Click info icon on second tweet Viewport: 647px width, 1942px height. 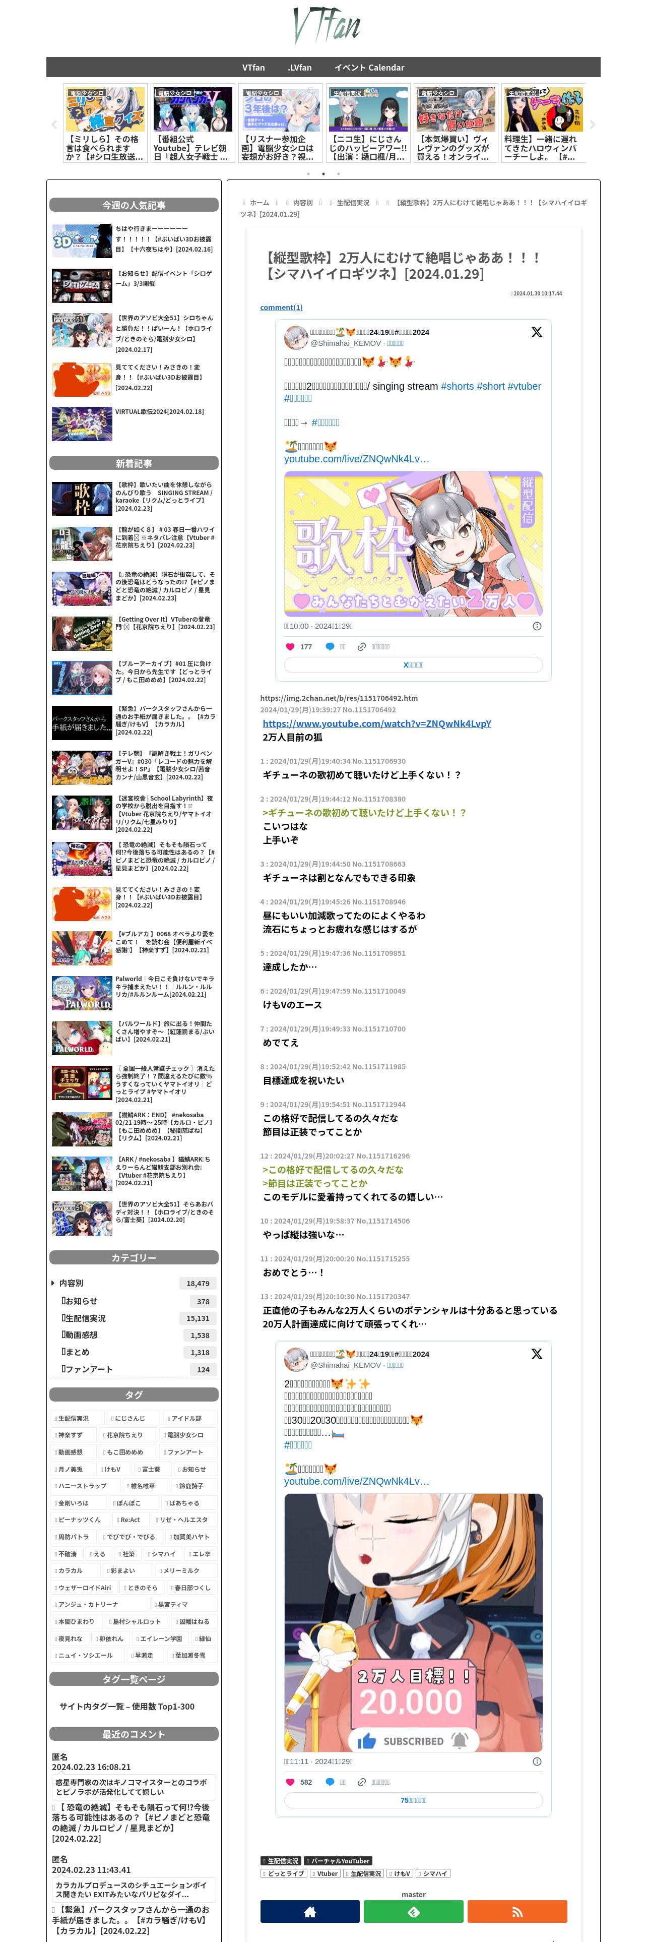536,1761
